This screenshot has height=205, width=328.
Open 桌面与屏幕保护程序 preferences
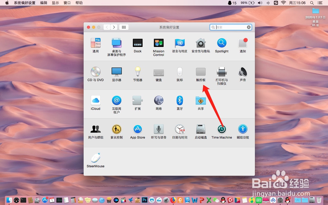(x=116, y=47)
